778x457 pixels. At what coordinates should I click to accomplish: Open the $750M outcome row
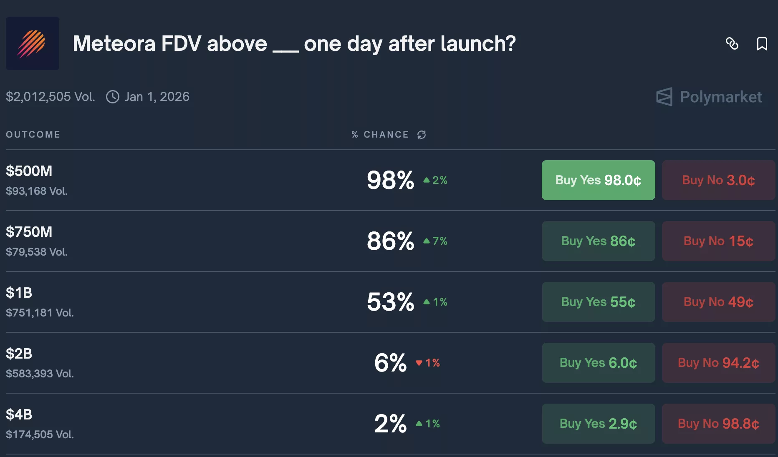coord(29,232)
